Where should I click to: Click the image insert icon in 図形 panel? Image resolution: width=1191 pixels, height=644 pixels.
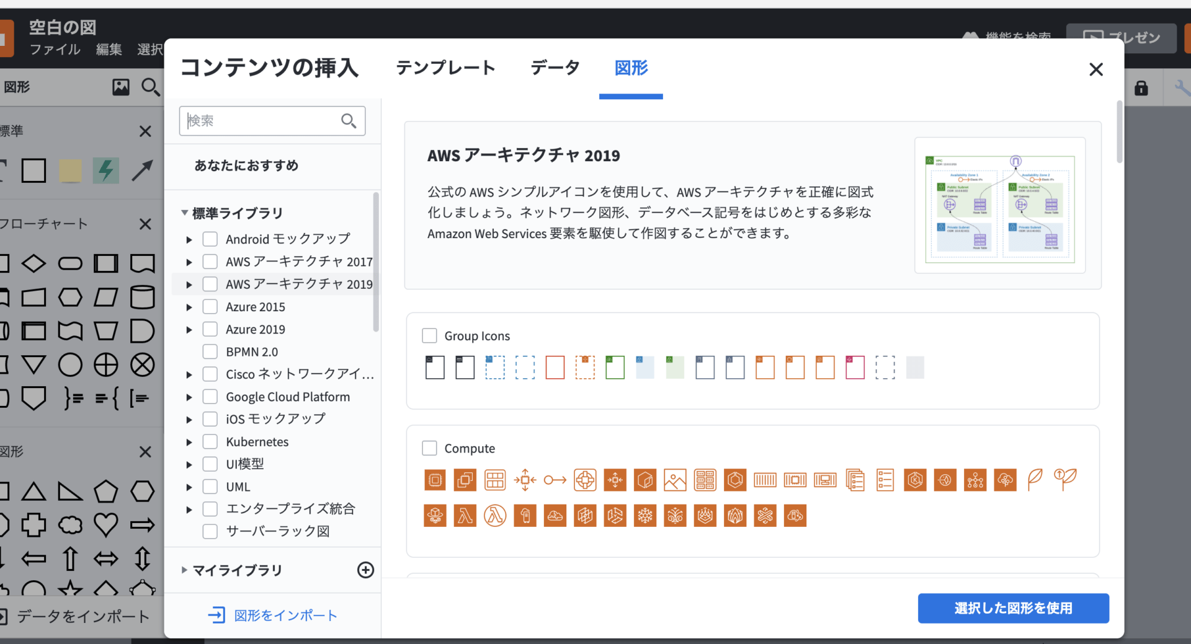click(x=121, y=87)
